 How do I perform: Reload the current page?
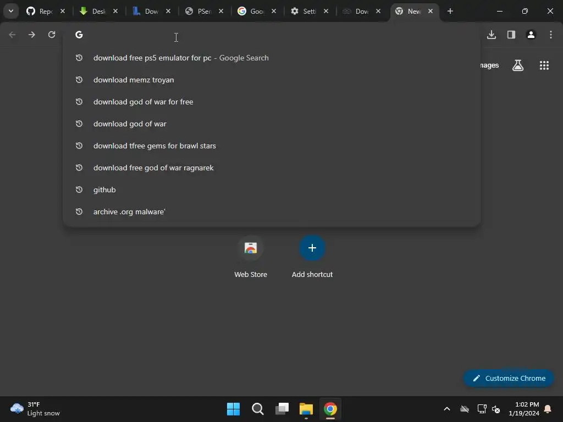tap(52, 35)
